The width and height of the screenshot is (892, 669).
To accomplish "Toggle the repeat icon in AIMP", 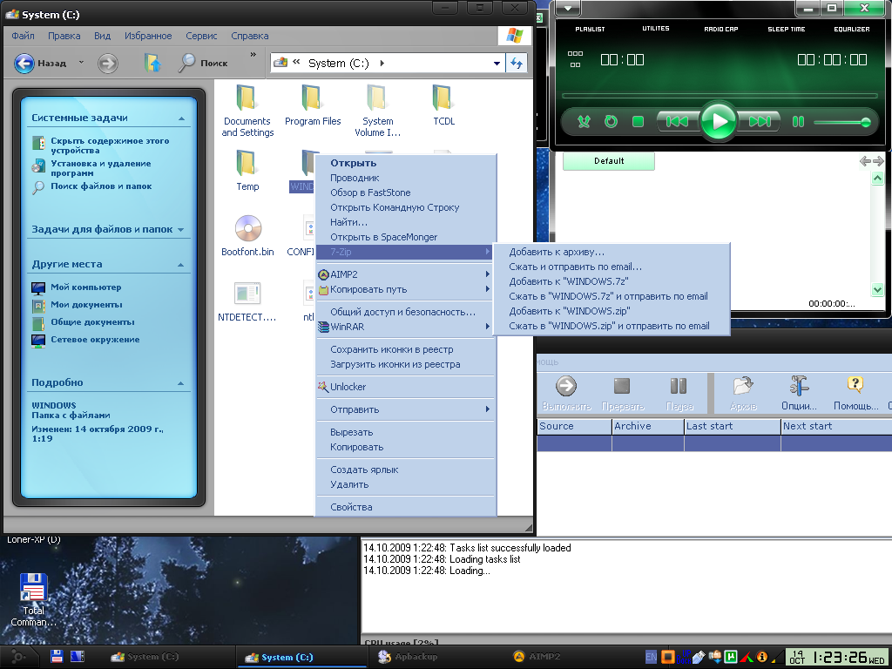I will [611, 122].
